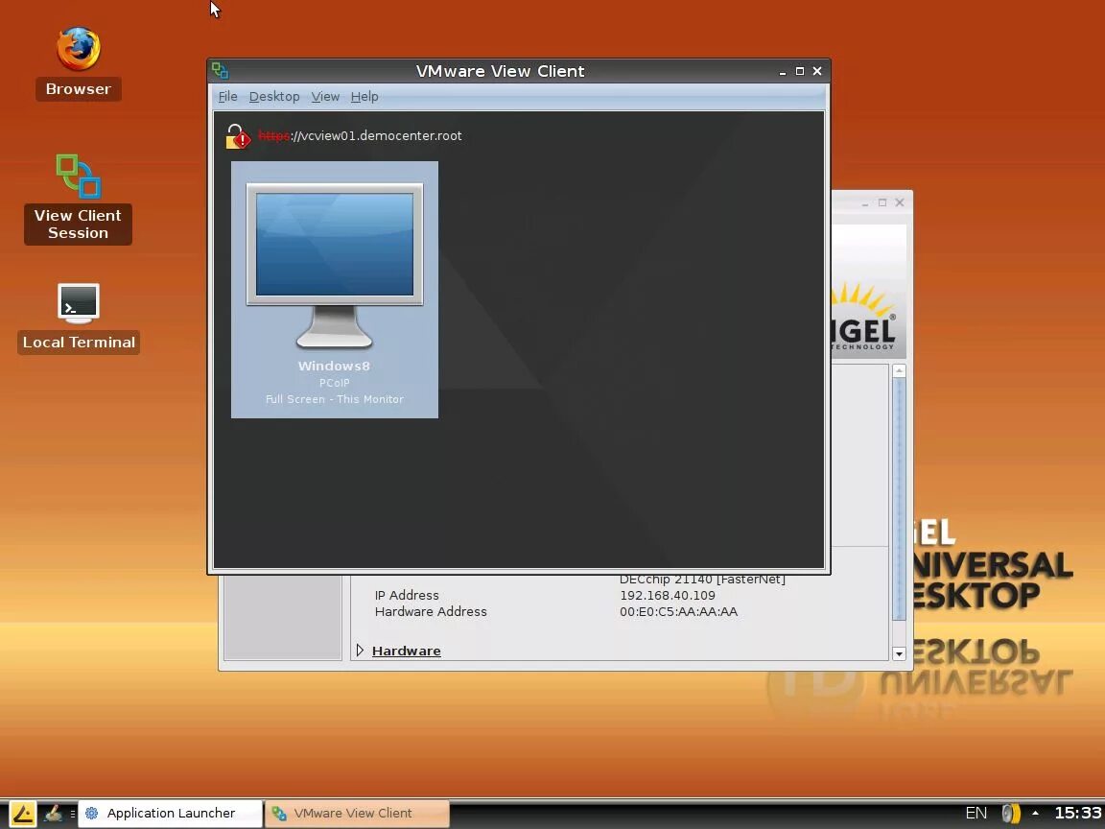Click the PCoIP protocol text under Windows8

tap(334, 383)
